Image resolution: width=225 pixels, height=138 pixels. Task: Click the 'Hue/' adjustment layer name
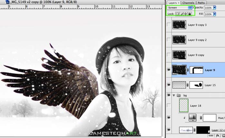click(221, 118)
